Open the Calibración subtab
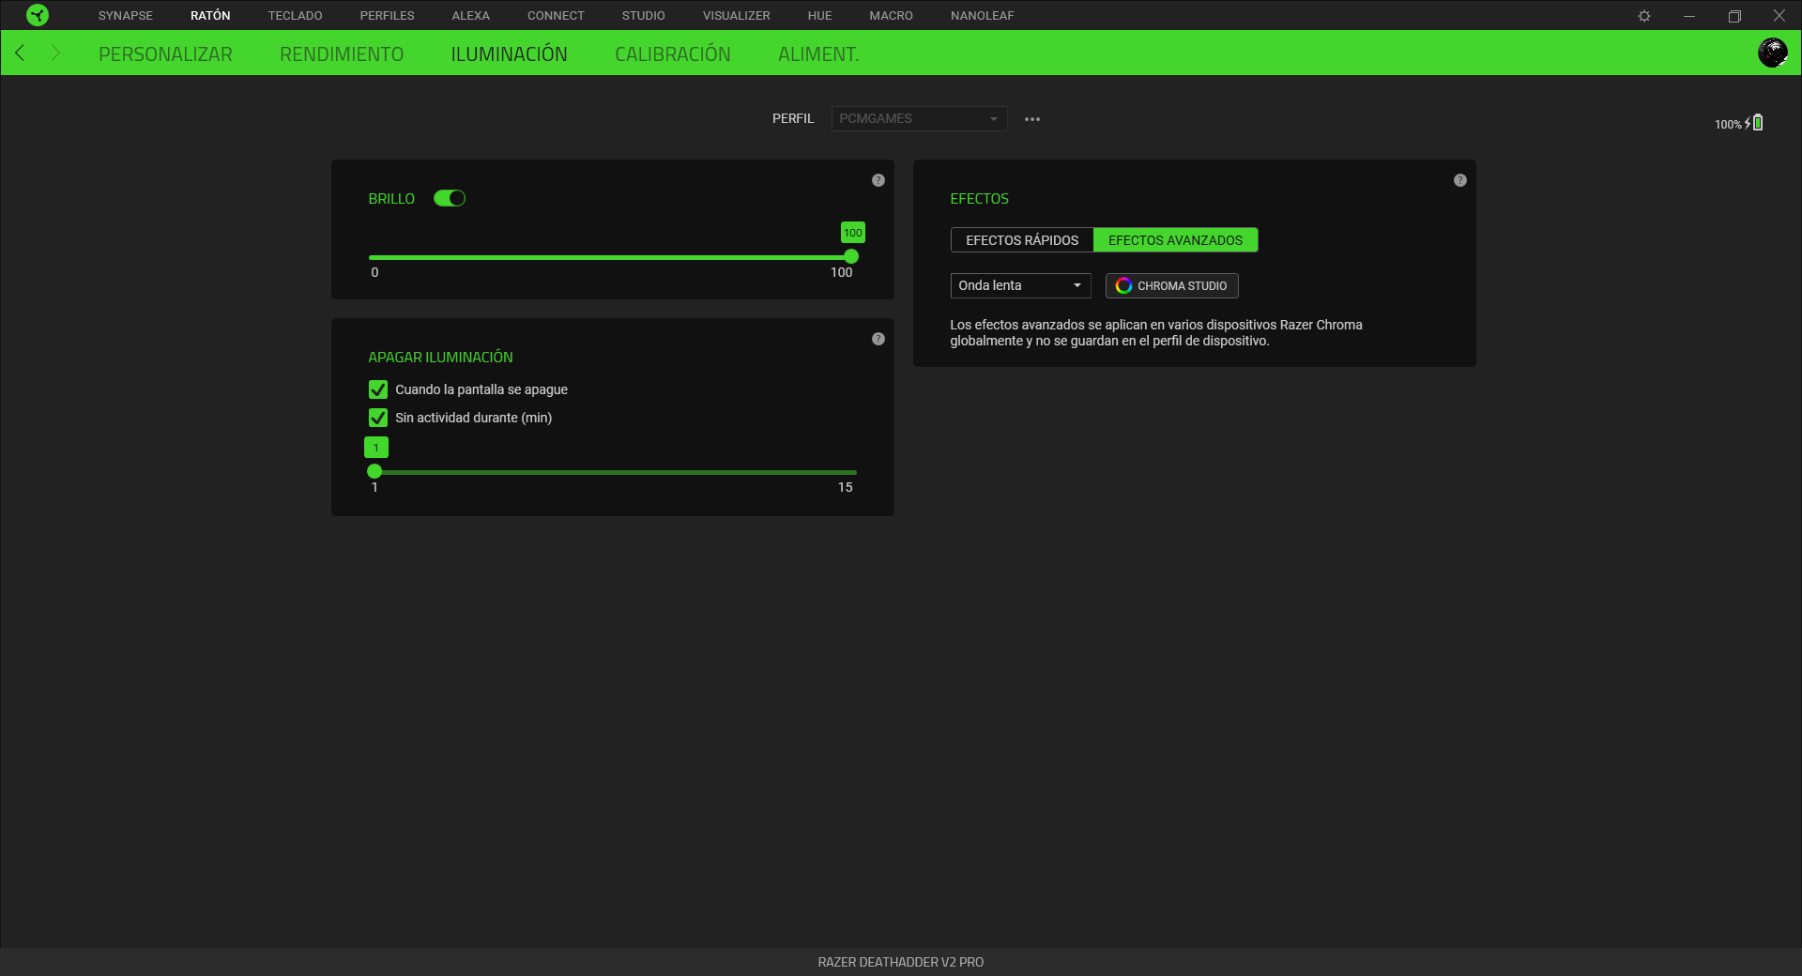The image size is (1802, 976). 672,54
